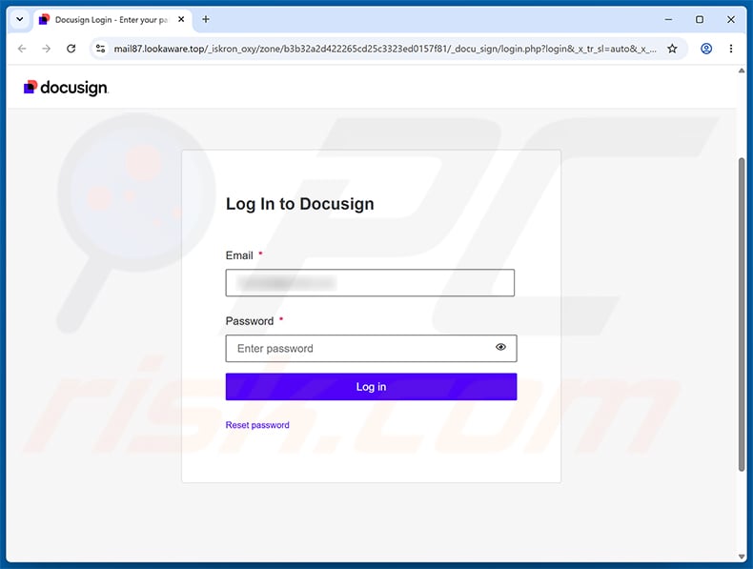Close the browser window
This screenshot has width=753, height=569.
point(731,19)
